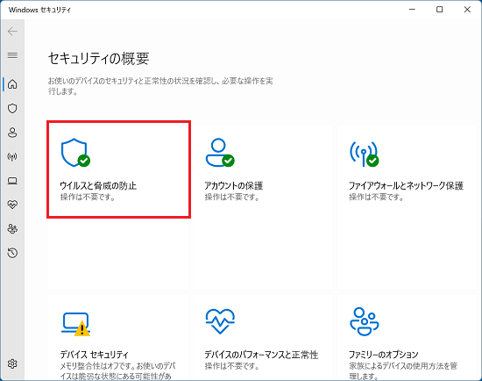Minimize the Windows セキュリティ window
The width and height of the screenshot is (482, 381).
point(412,10)
